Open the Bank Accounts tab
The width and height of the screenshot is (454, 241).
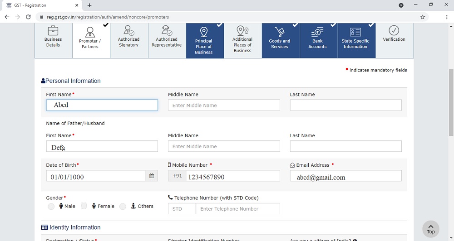[319, 40]
